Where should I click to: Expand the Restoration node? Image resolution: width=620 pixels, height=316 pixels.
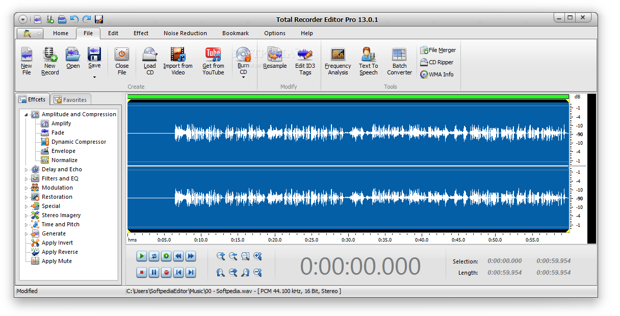pos(27,197)
